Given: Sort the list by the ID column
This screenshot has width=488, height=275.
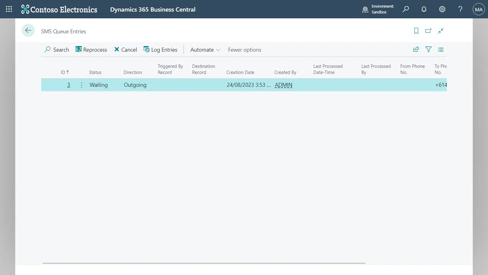Looking at the screenshot, I should (64, 72).
